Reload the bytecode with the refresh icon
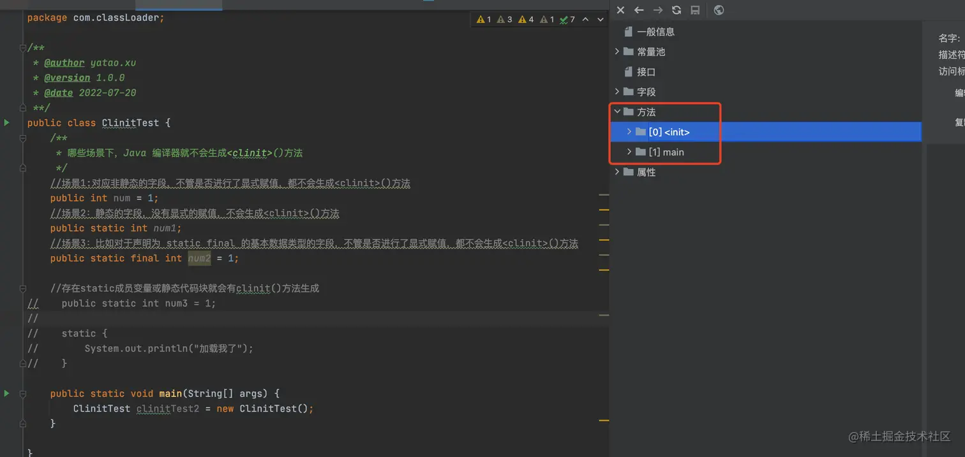This screenshot has height=457, width=965. (x=677, y=10)
